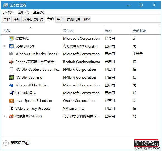This screenshot has width=162, height=152.
Task: Click publisher VMware, Inc.
Action: point(74,109)
